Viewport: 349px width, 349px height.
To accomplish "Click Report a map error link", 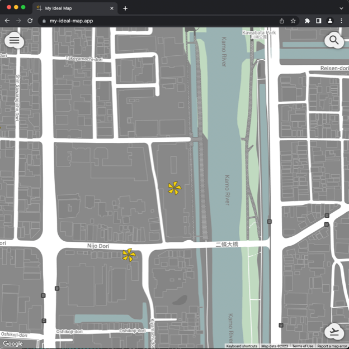I will (x=332, y=346).
